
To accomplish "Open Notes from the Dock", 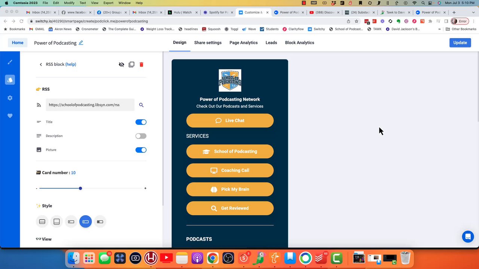I will click(181, 258).
